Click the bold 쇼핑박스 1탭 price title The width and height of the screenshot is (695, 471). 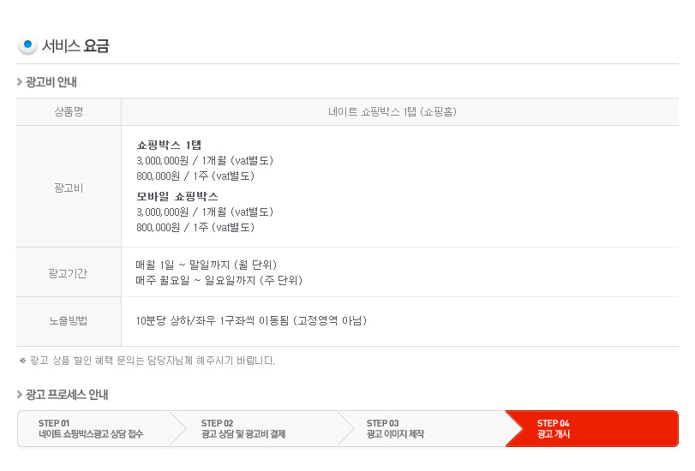click(x=169, y=145)
